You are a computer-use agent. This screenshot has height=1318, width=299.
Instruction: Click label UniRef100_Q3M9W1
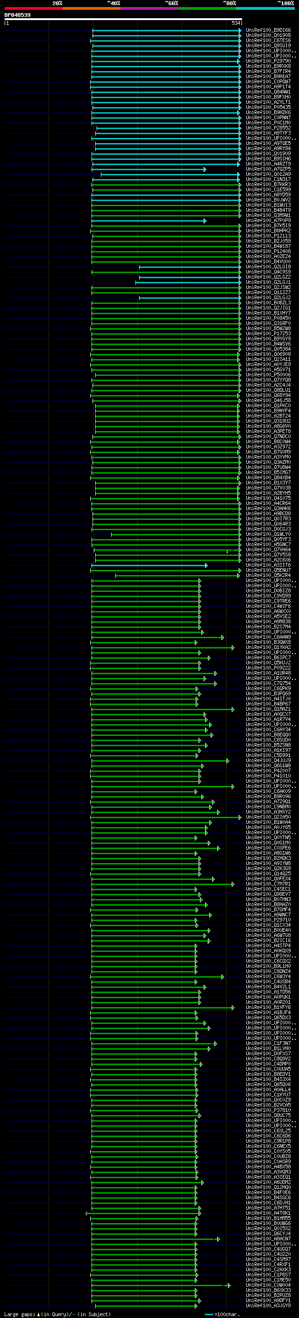point(268,216)
